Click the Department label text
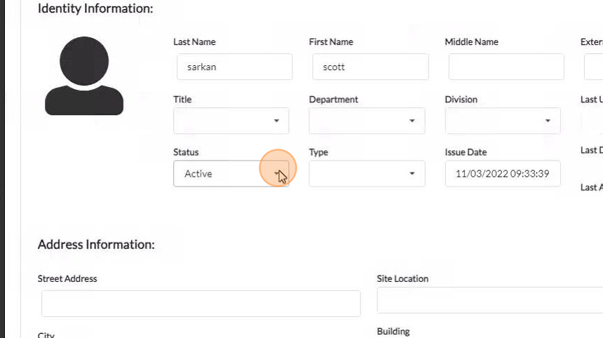Image resolution: width=603 pixels, height=338 pixels. coord(334,100)
